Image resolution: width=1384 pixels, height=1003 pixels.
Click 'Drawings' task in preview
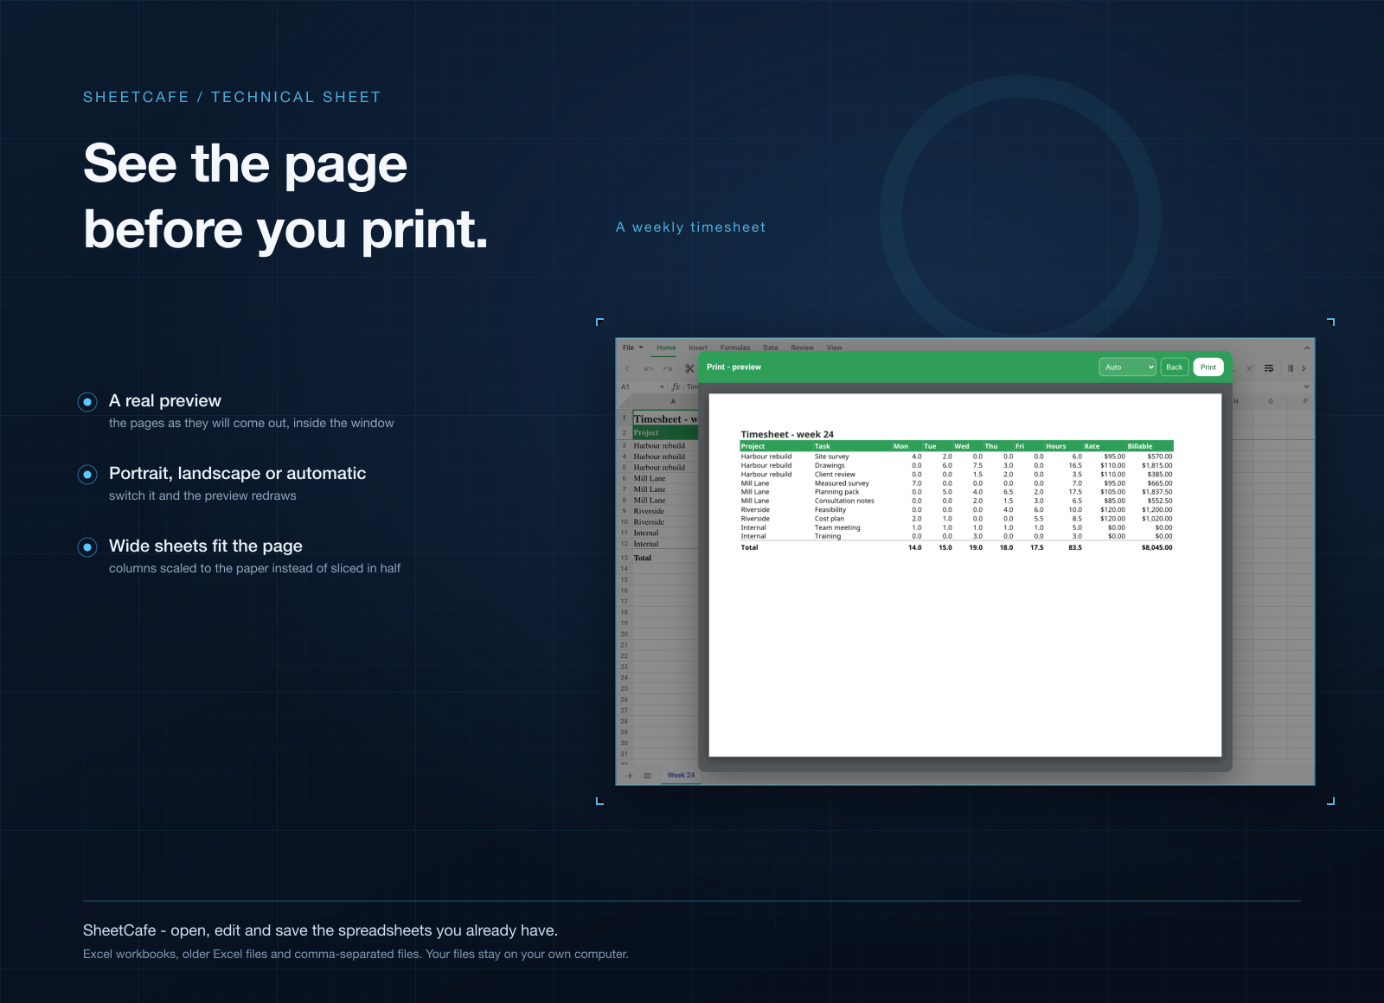[830, 465]
